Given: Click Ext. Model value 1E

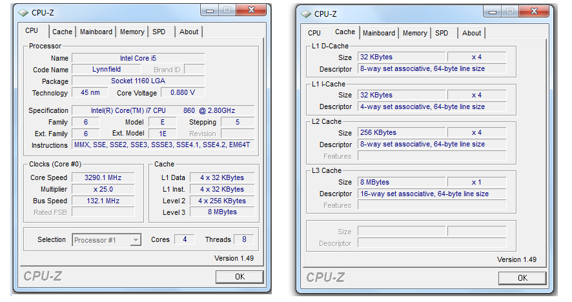Looking at the screenshot, I should (x=163, y=134).
